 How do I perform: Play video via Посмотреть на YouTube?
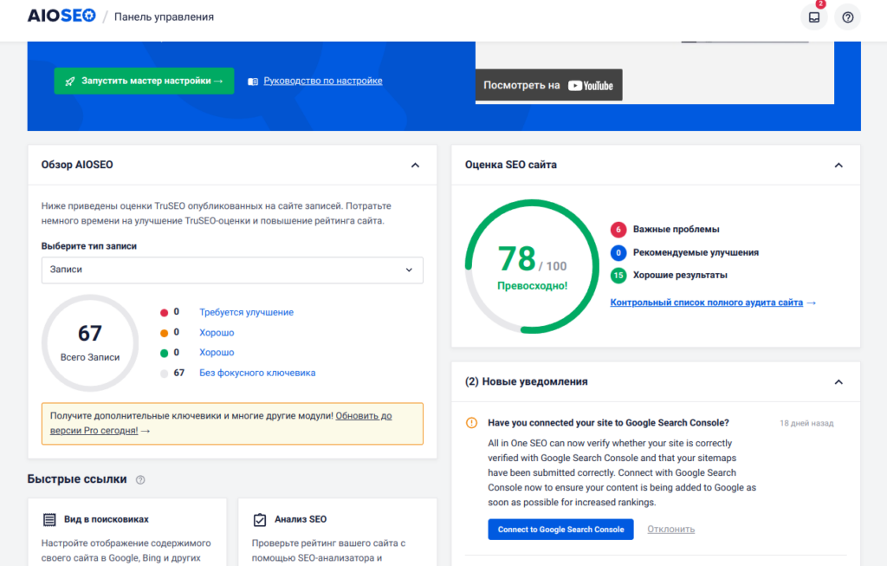[548, 85]
